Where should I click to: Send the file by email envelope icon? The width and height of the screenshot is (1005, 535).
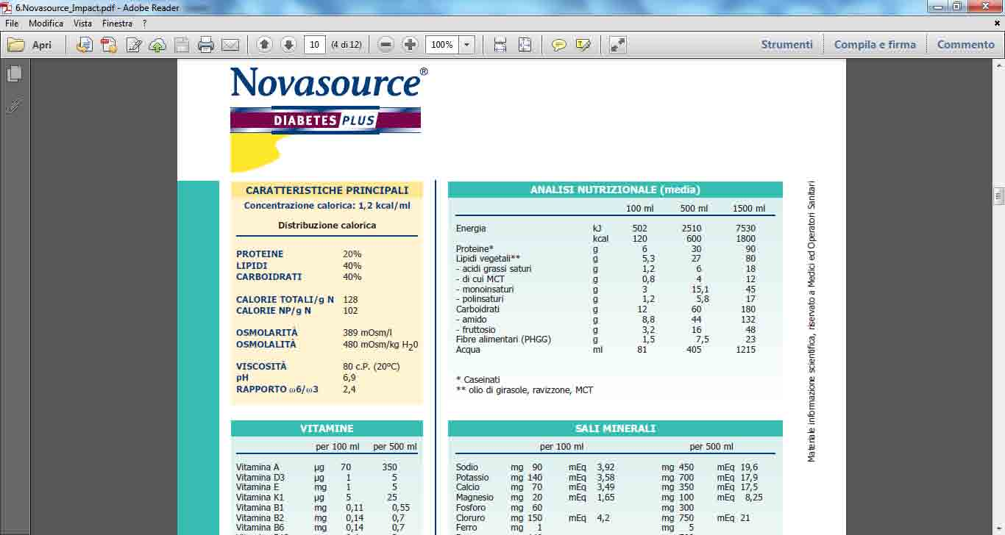(230, 45)
